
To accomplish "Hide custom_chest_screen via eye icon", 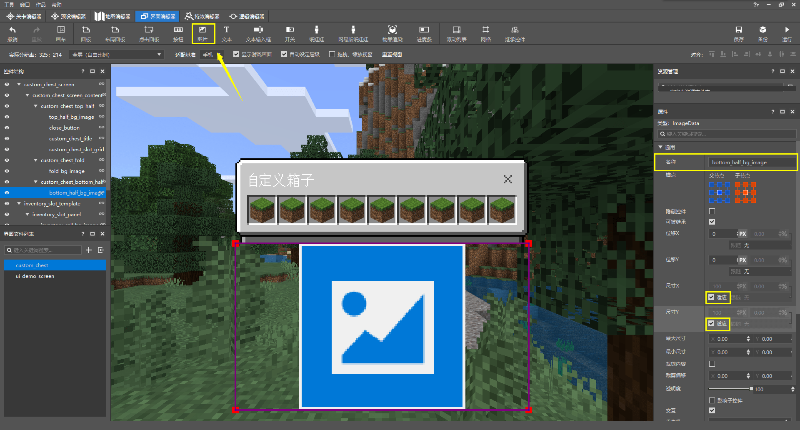I will 7,84.
